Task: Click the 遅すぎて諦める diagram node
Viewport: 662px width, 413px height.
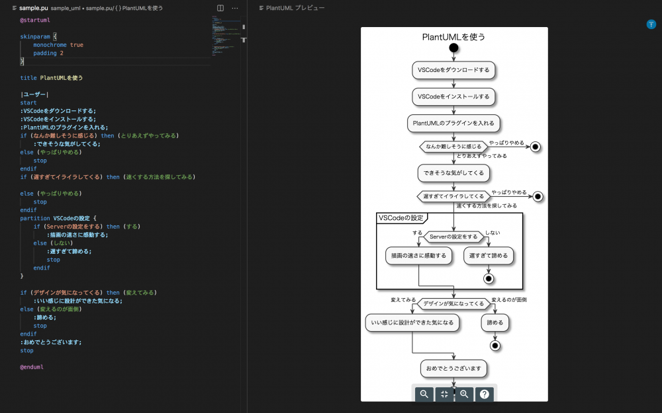Action: pyautogui.click(x=489, y=256)
